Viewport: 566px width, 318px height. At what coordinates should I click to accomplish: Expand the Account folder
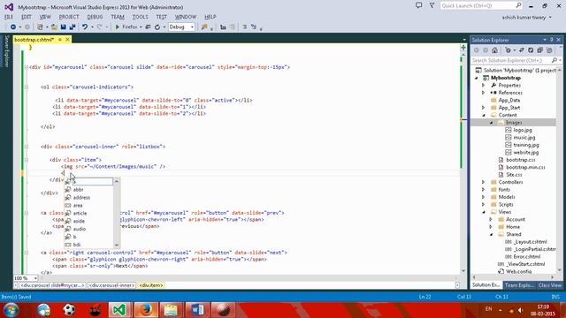tap(491, 219)
